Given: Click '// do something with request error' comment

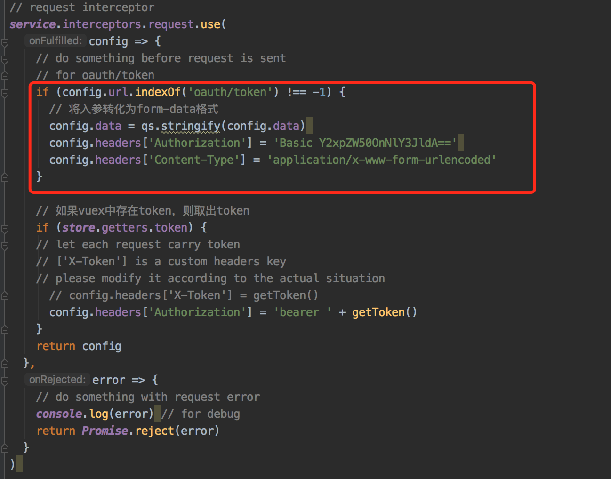Looking at the screenshot, I should 148,397.
